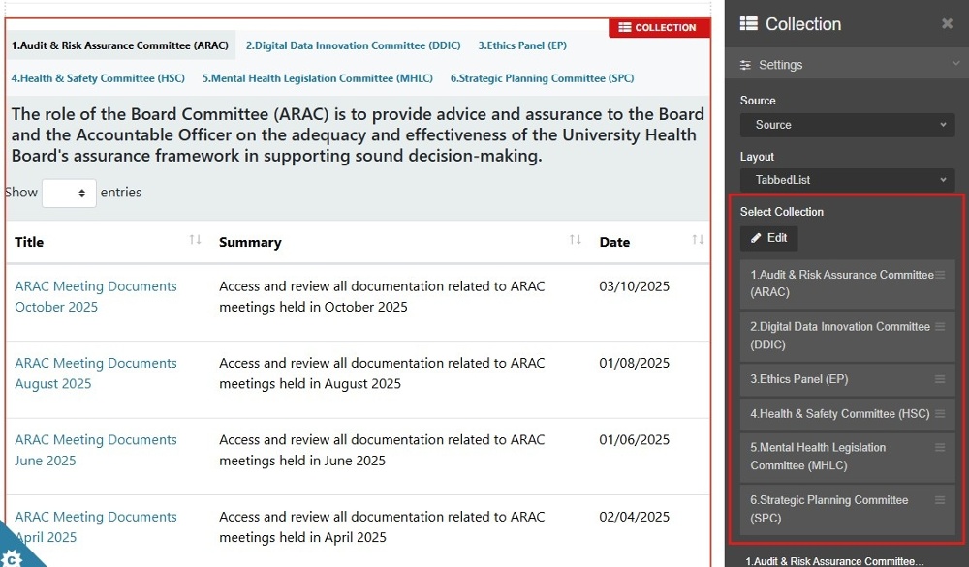Click the date 02/04/2025 cell

(634, 517)
